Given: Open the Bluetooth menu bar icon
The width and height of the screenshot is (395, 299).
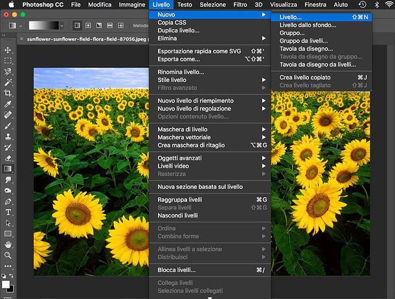Looking at the screenshot, I should coord(377,5).
